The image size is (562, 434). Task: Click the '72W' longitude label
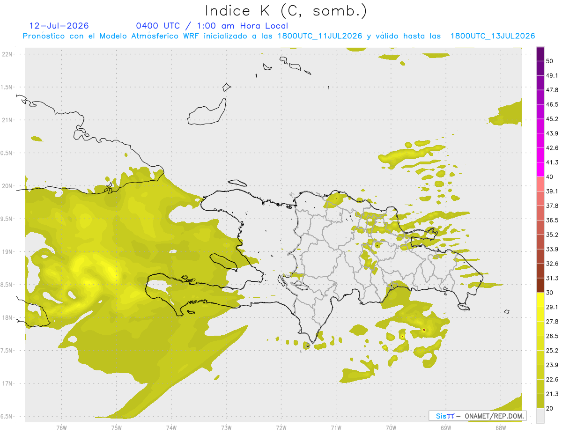[x=281, y=428]
